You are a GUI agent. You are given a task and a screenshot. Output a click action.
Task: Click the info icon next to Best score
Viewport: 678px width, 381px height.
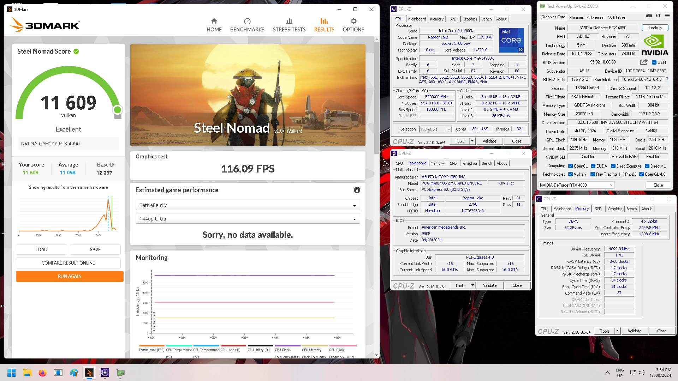112,165
